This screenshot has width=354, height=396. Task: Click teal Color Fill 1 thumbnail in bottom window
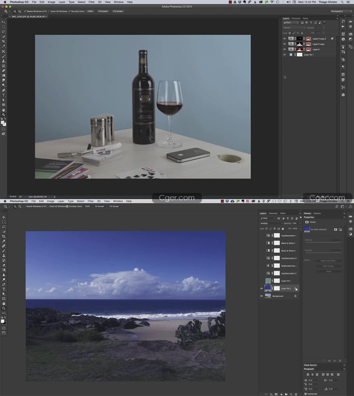[x=268, y=281]
